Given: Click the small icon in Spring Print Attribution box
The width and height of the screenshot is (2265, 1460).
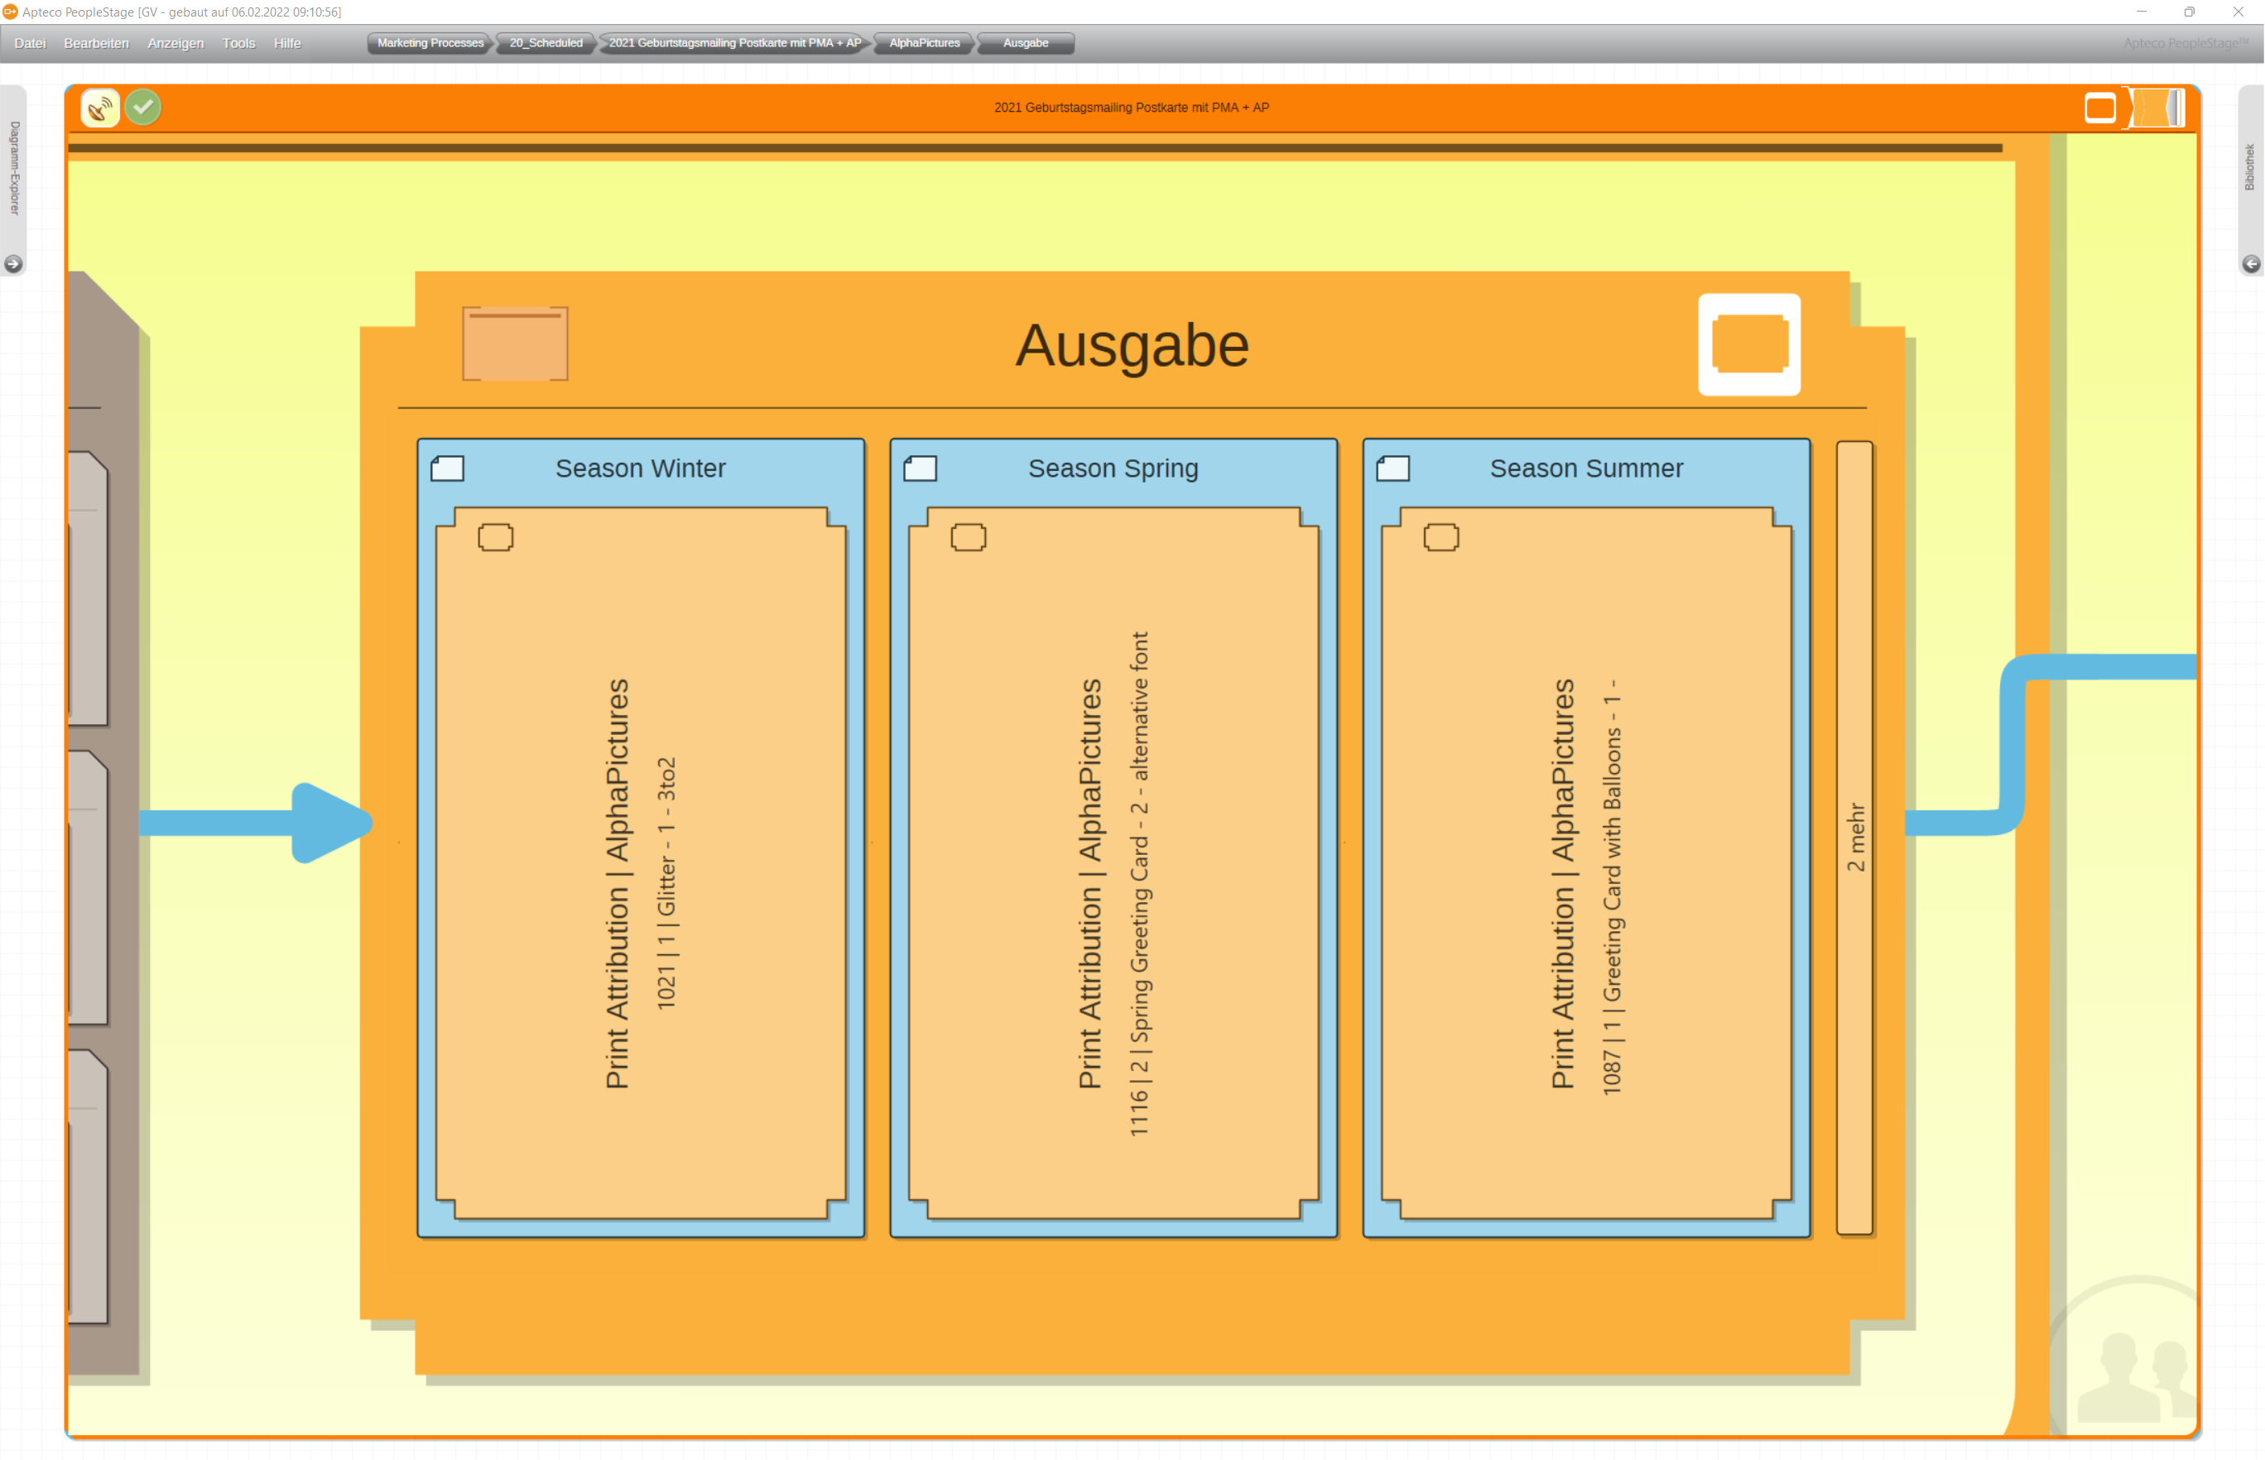Looking at the screenshot, I should (968, 537).
